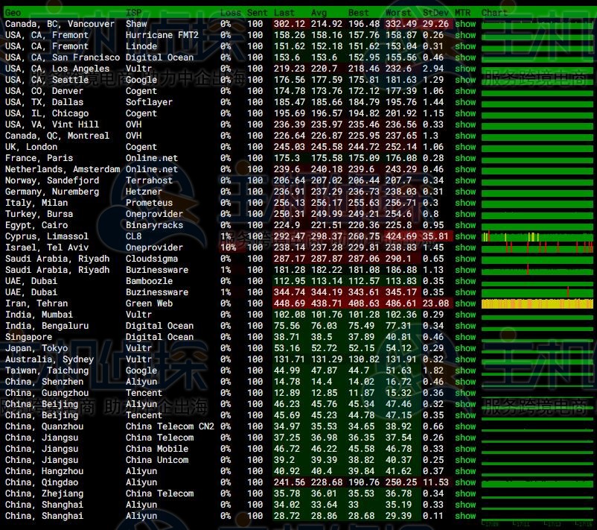Open MTR show for Jiangsu China Mobile
The image size is (597, 530).
[465, 449]
